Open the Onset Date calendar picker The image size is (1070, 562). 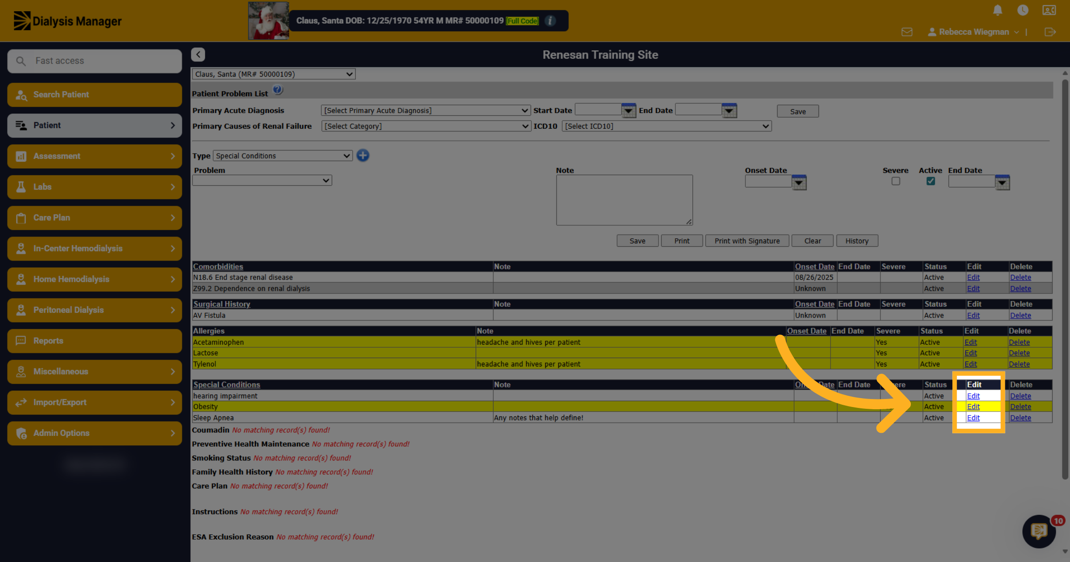pyautogui.click(x=799, y=182)
